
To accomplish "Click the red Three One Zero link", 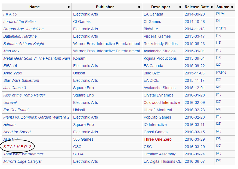I will (x=157, y=139).
